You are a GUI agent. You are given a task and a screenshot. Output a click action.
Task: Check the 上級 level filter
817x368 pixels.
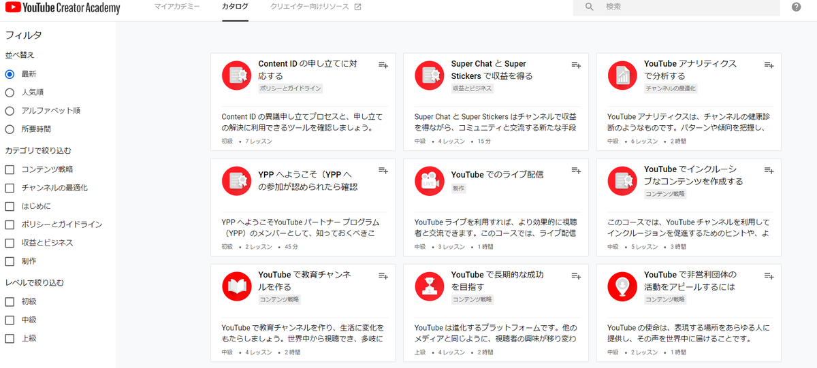(10, 338)
